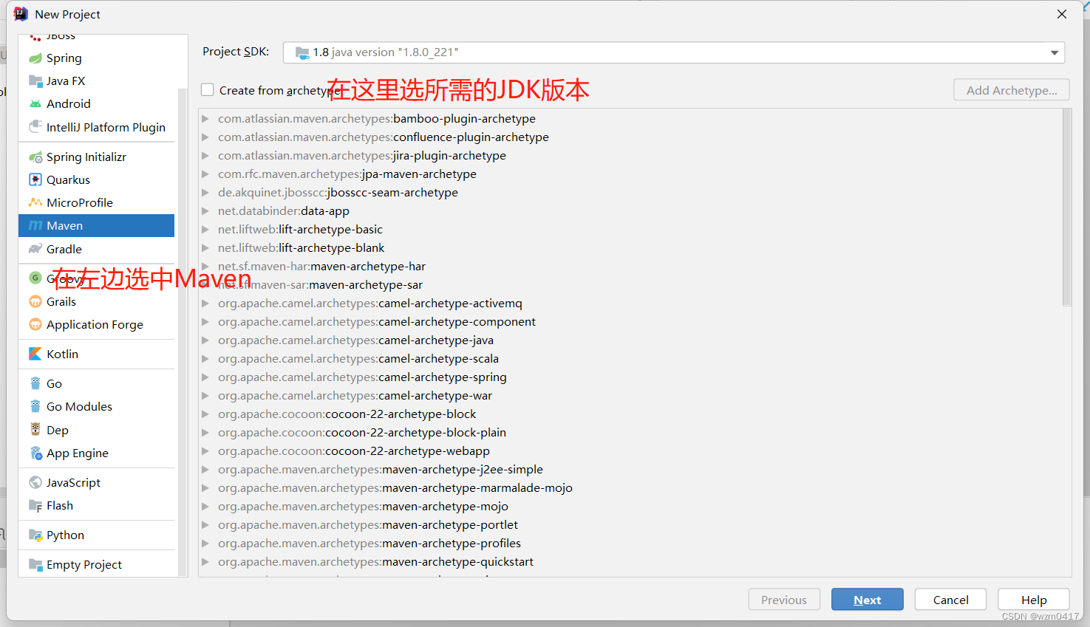Click the IntelliJ Platform Plugin icon
This screenshot has height=627, width=1090.
click(x=35, y=127)
